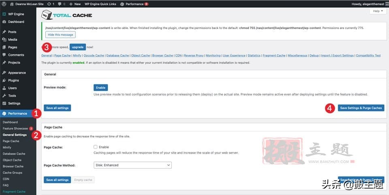The height and width of the screenshot is (195, 389).
Task: Click Save Settings & Purge Caches in General
Action: click(x=361, y=108)
